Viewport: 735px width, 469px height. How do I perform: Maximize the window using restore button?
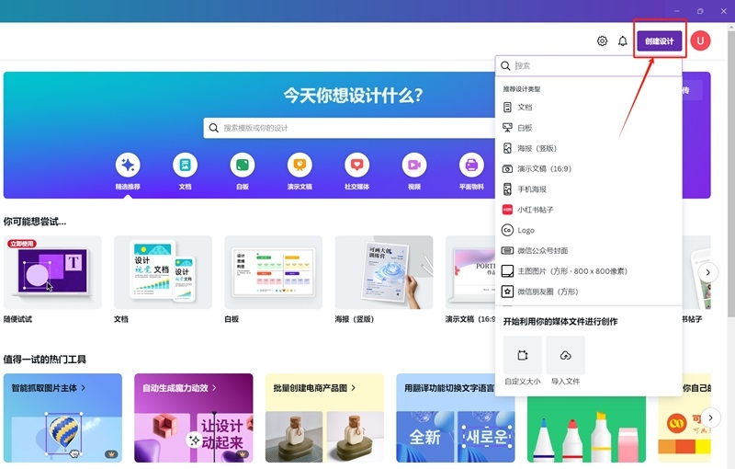(700, 11)
